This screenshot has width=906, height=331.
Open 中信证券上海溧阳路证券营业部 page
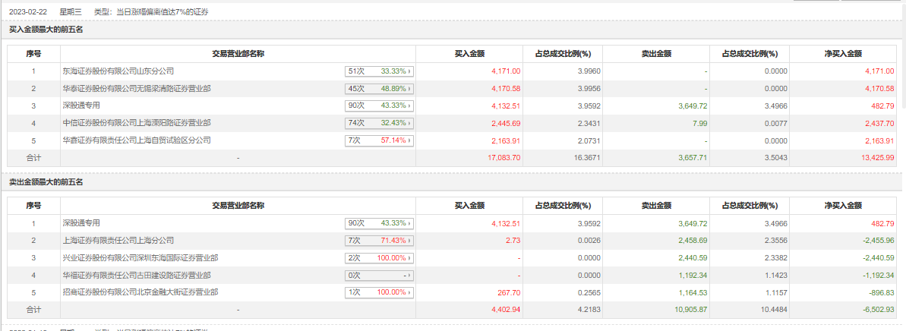(x=137, y=123)
